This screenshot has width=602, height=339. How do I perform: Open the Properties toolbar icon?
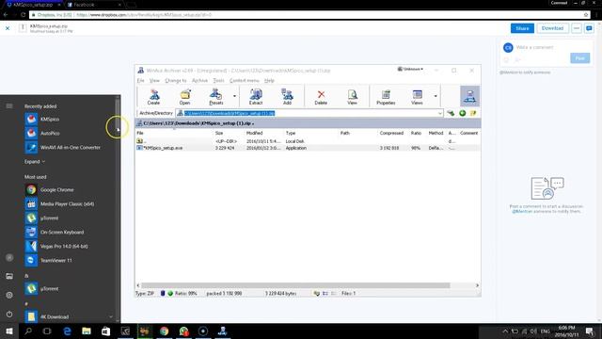point(386,96)
